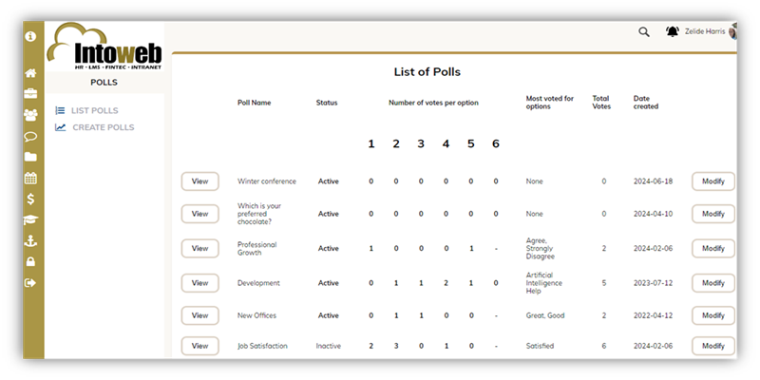Open the dollar sign finance icon

30,199
